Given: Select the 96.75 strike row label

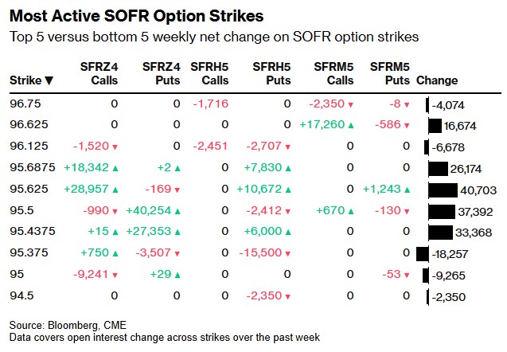Looking at the screenshot, I should pyautogui.click(x=24, y=104).
